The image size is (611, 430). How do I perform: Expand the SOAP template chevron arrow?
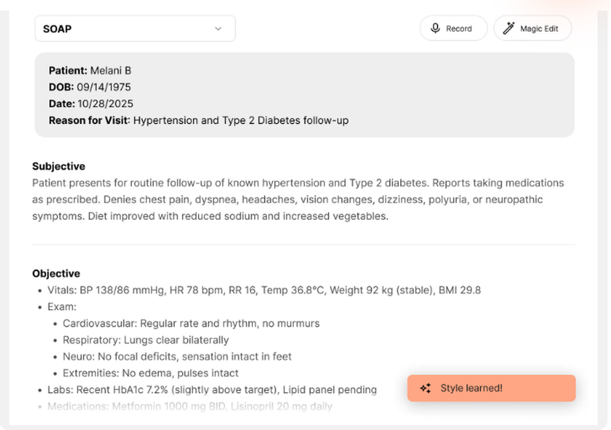218,29
